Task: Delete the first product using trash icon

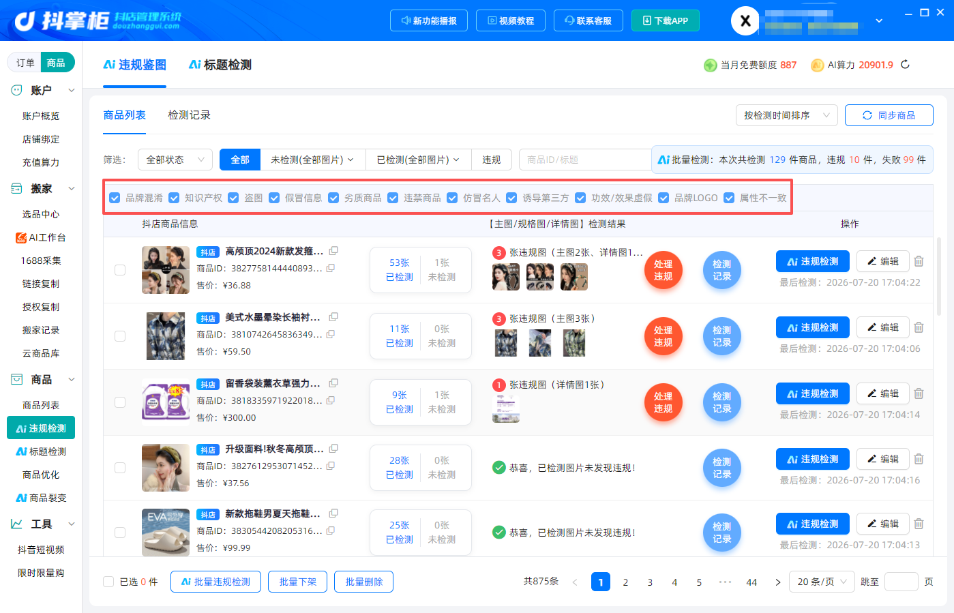Action: click(919, 261)
